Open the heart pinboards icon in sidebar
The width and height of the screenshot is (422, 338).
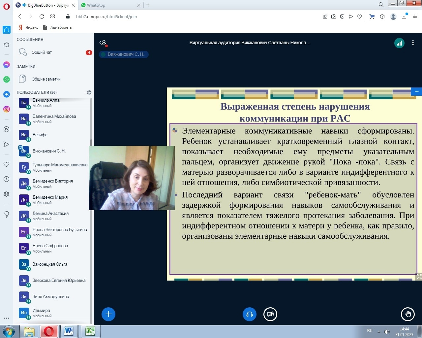pyautogui.click(x=6, y=164)
